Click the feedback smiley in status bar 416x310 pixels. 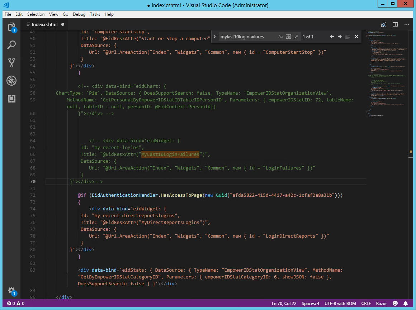coord(395,303)
